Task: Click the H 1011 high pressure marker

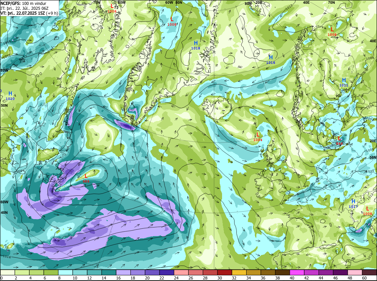Action: pyautogui.click(x=344, y=82)
